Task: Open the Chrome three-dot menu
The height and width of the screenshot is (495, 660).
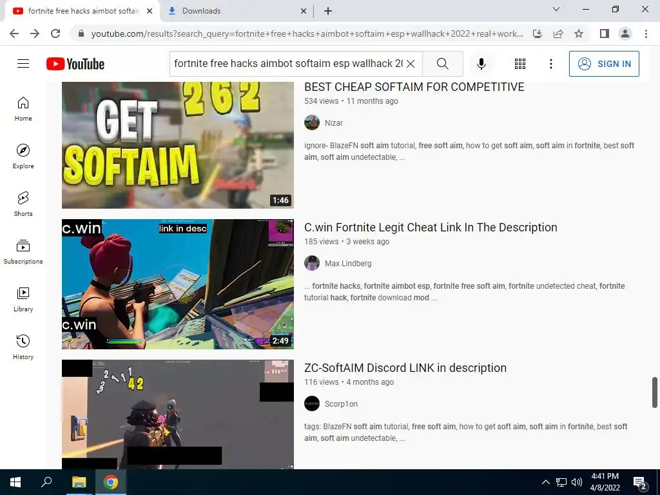Action: coord(646,34)
